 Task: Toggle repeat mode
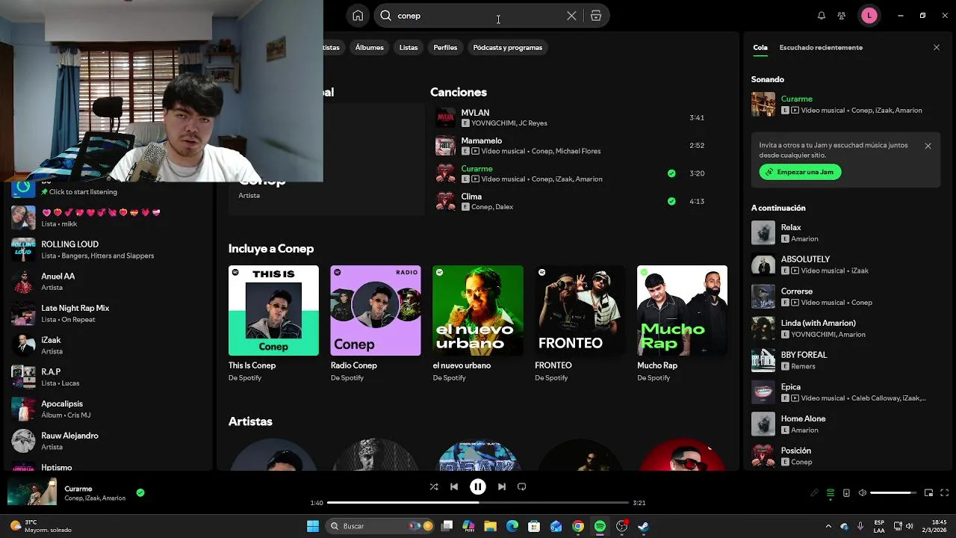click(x=522, y=486)
